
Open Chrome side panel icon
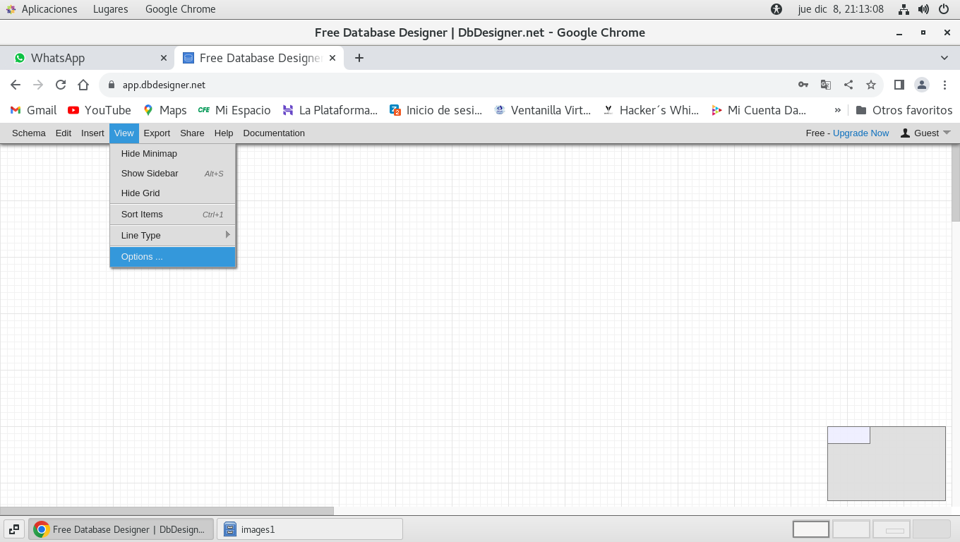(899, 85)
